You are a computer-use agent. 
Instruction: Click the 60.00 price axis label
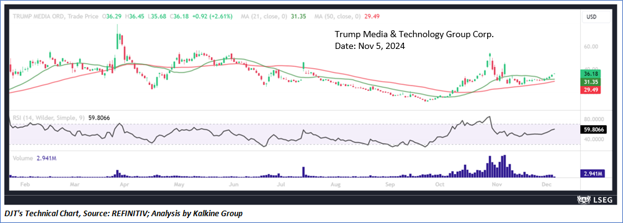(x=591, y=46)
